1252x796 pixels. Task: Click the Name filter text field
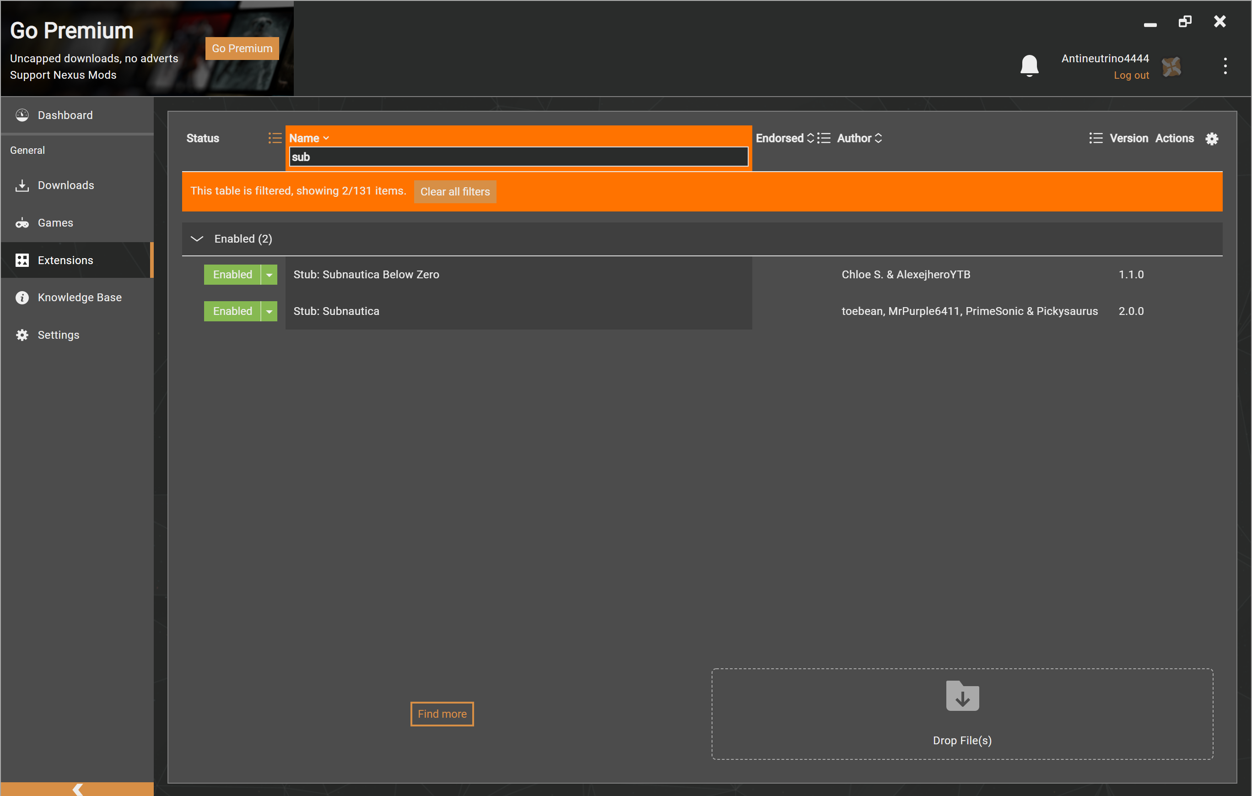click(518, 157)
